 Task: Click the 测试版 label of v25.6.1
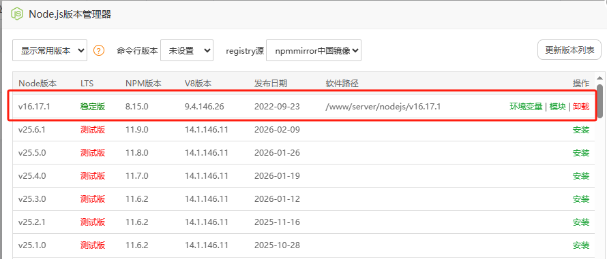pyautogui.click(x=93, y=130)
